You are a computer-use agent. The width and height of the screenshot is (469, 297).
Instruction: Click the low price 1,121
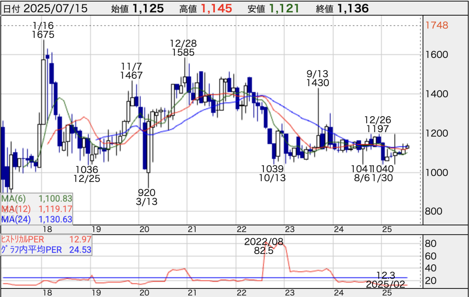[285, 9]
